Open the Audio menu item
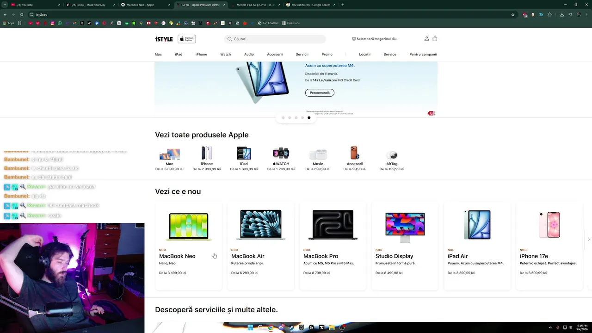 [x=249, y=54]
